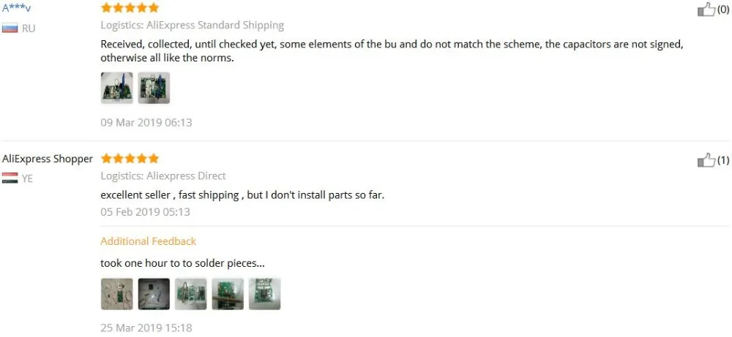Click the Yemen flag icon beside YE

click(x=10, y=178)
